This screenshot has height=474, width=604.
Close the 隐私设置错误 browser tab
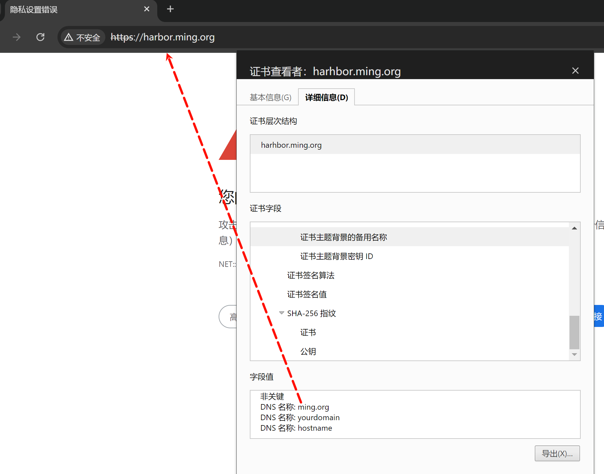coord(146,9)
